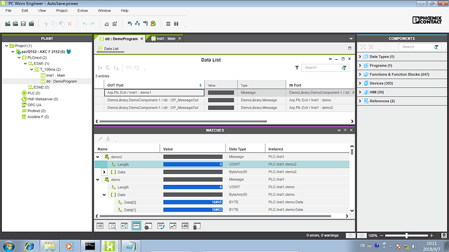The image size is (449, 252).
Task: Click the Watches vertical scrollbar down arrow
Action: tap(352, 211)
